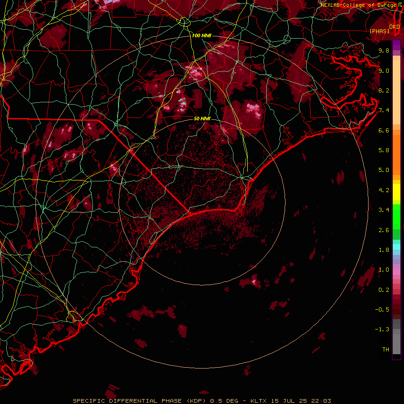The image size is (404, 404).
Task: Click the 4.2 scale value
Action: coord(384,190)
